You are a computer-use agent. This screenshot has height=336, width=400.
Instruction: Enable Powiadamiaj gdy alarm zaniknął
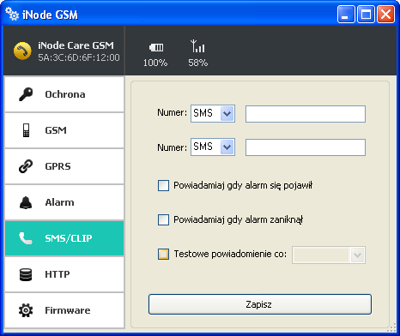[163, 219]
